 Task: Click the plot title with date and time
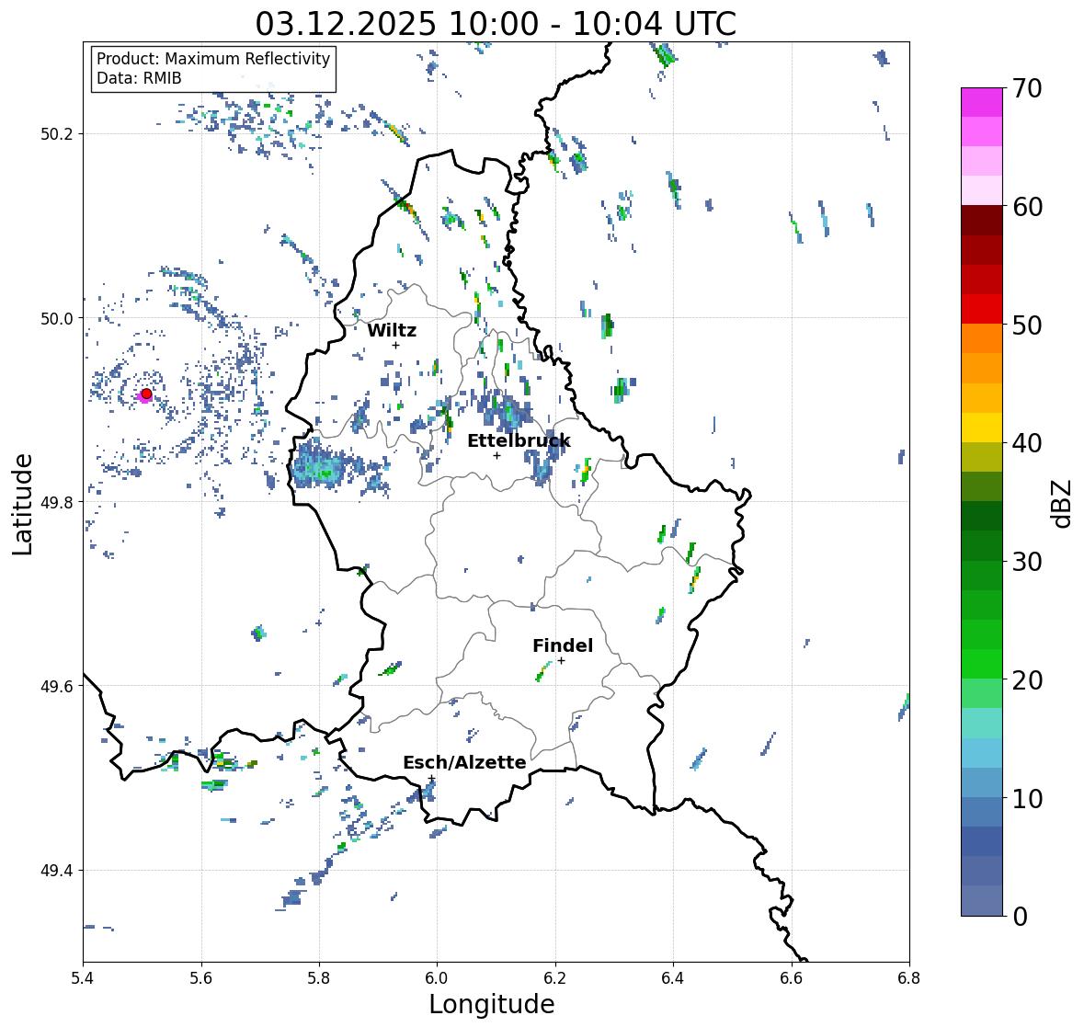tap(496, 24)
